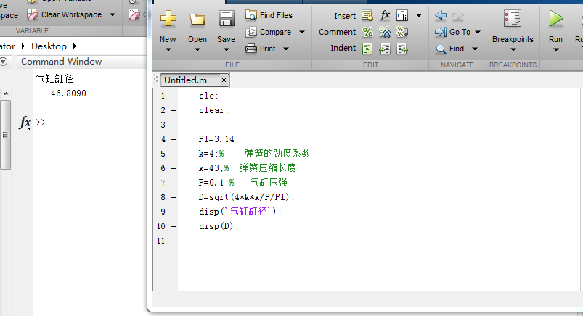
Task: Click the code line 'disp(D);'
Action: (x=219, y=226)
